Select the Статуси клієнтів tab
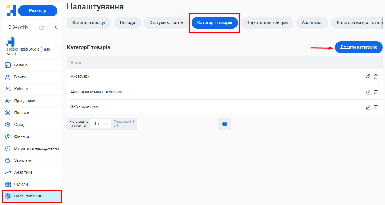The width and height of the screenshot is (385, 205). click(x=166, y=23)
